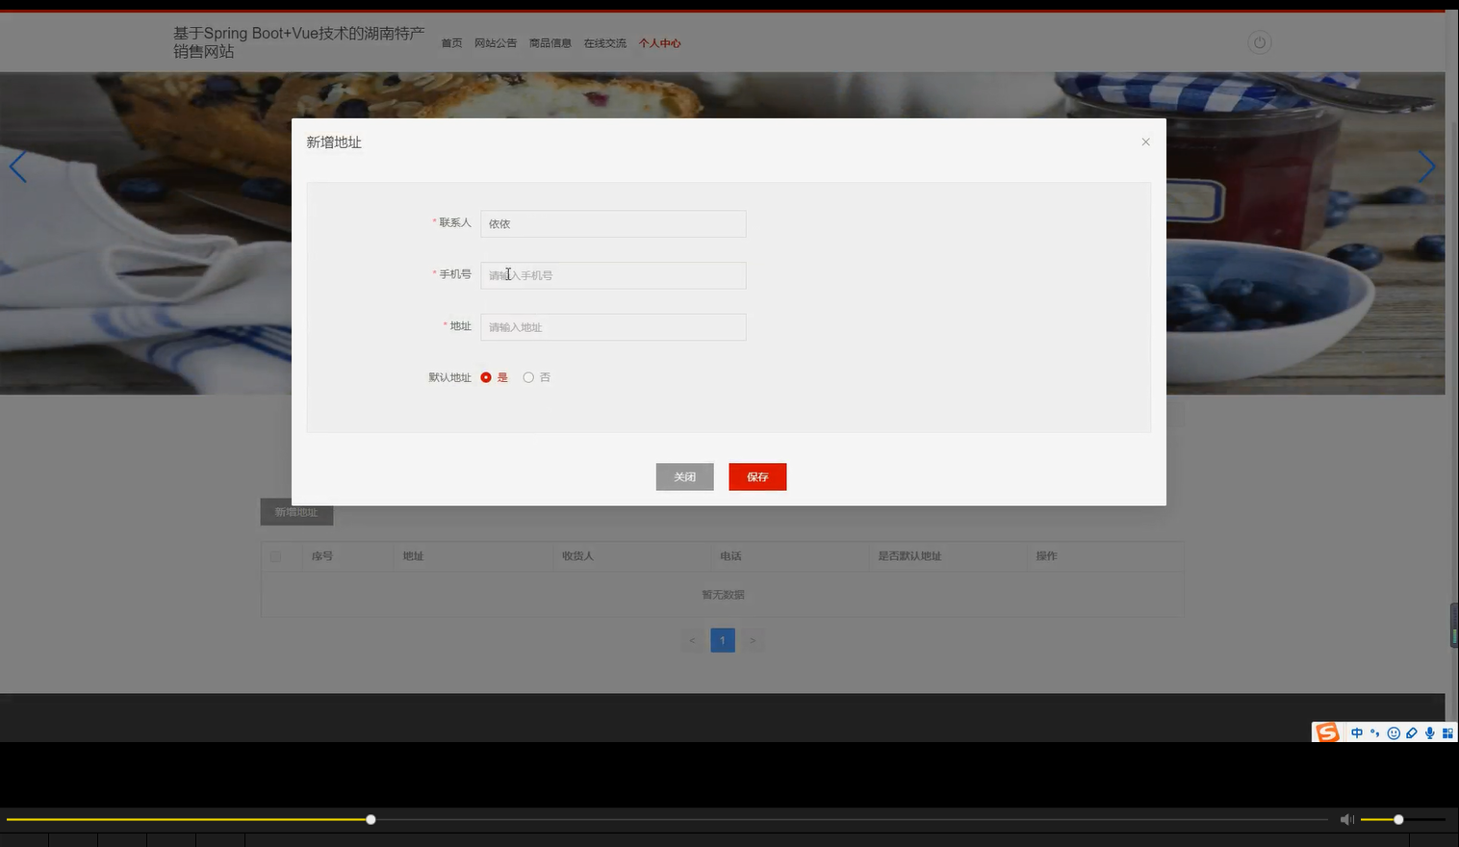Click the Sogou S logo icon
Viewport: 1459px width, 847px height.
coord(1326,732)
